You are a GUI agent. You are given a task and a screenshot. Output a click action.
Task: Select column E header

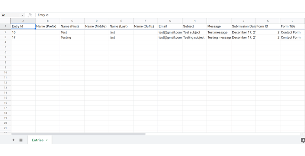pos(121,21)
